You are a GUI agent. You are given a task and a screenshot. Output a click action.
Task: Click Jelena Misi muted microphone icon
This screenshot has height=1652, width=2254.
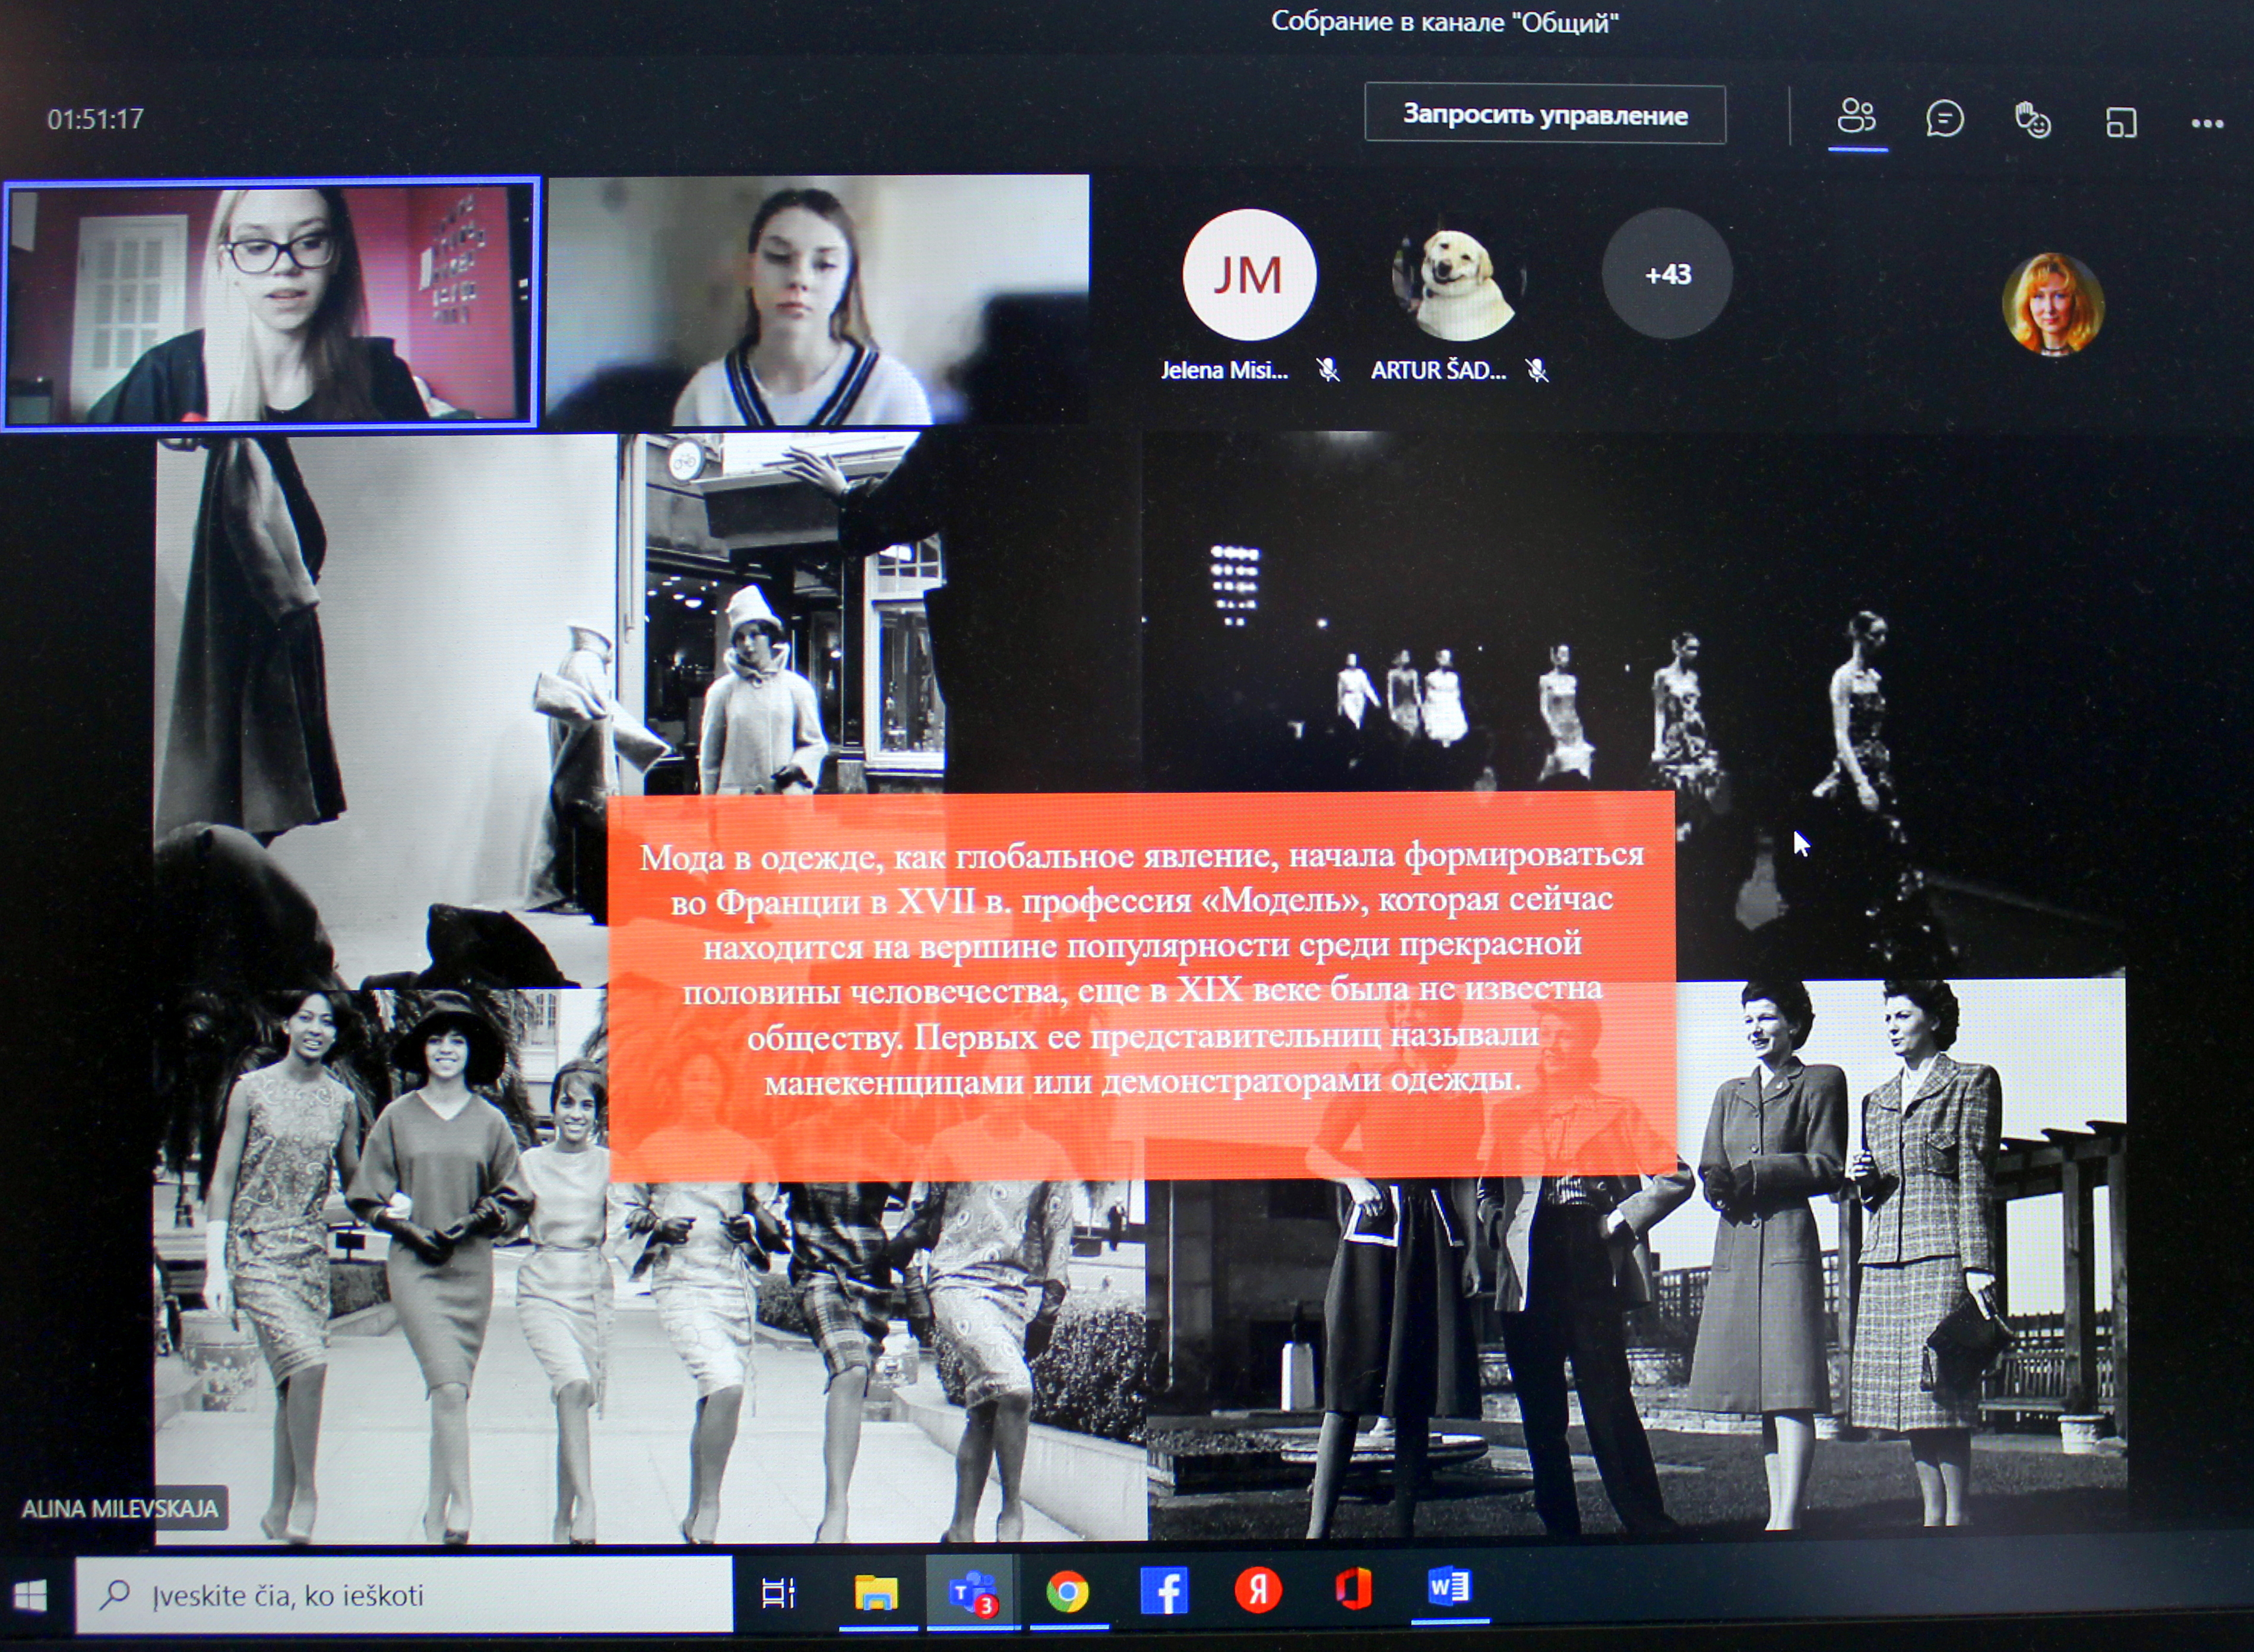[x=1328, y=371]
